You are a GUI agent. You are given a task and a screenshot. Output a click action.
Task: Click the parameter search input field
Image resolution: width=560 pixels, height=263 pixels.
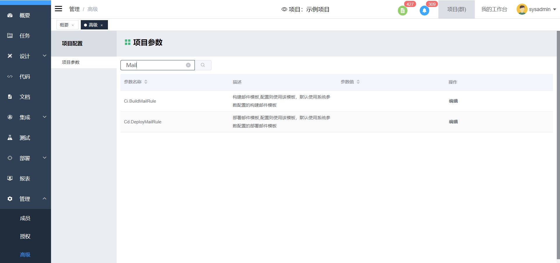tap(155, 65)
